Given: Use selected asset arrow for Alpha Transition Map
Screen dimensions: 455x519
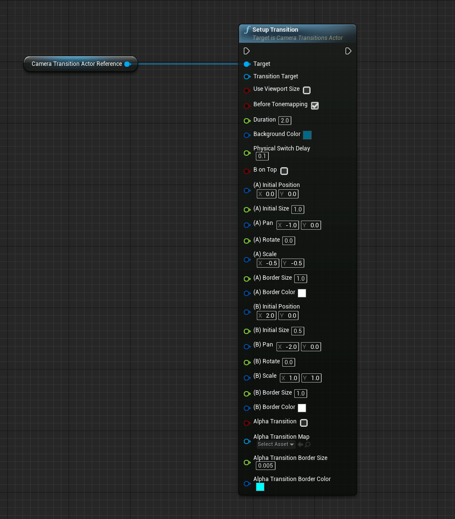Looking at the screenshot, I should click(300, 445).
